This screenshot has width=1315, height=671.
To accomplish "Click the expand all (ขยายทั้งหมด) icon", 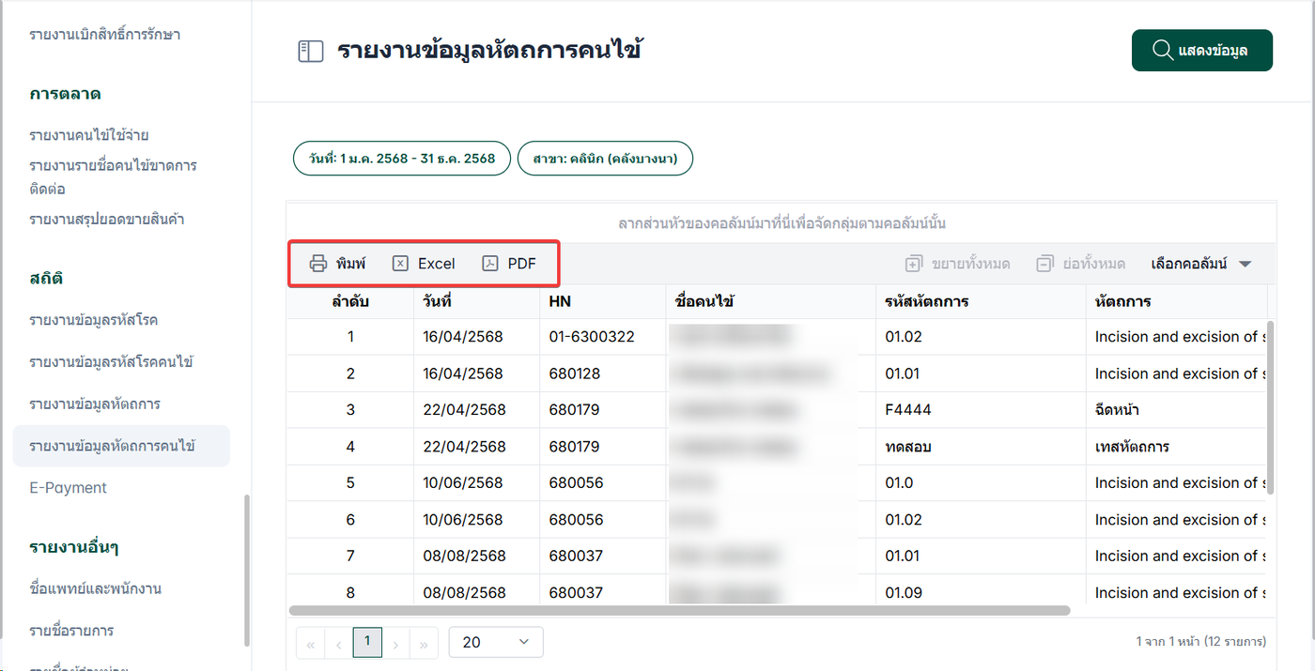I will pyautogui.click(x=914, y=264).
